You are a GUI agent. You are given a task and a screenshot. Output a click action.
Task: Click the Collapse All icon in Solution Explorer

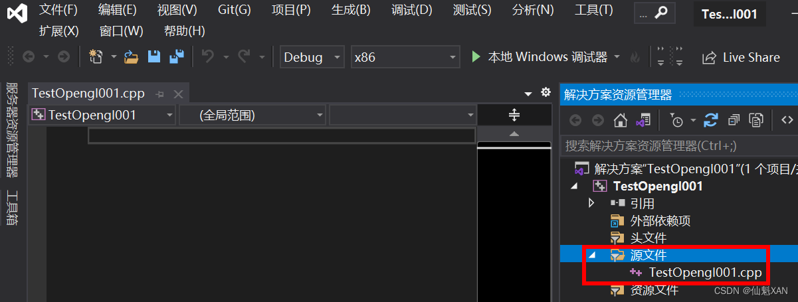coord(734,120)
